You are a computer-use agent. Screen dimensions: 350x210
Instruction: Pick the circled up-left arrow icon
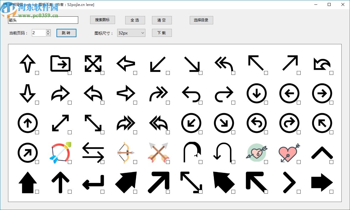click(322, 123)
